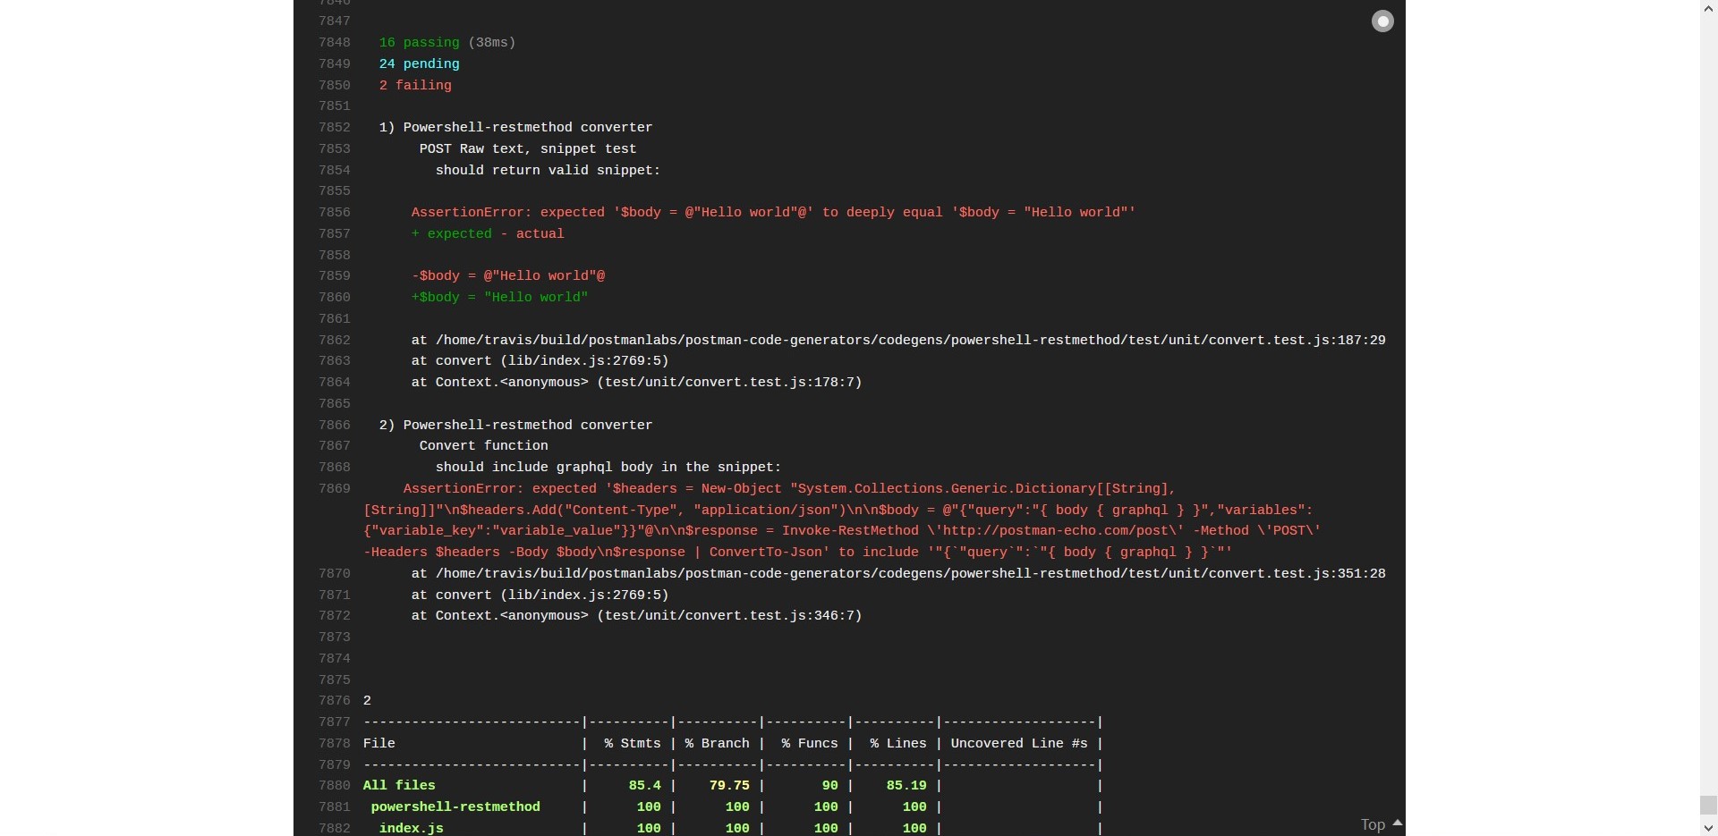The image size is (1718, 836).
Task: Click the 'All files' row label
Action: coord(399,786)
